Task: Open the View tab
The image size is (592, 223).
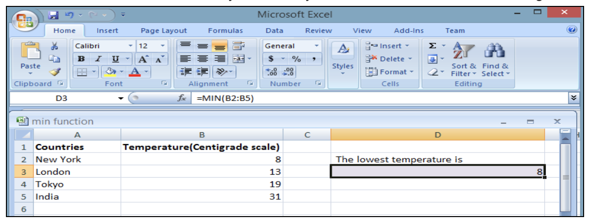Action: 362,31
